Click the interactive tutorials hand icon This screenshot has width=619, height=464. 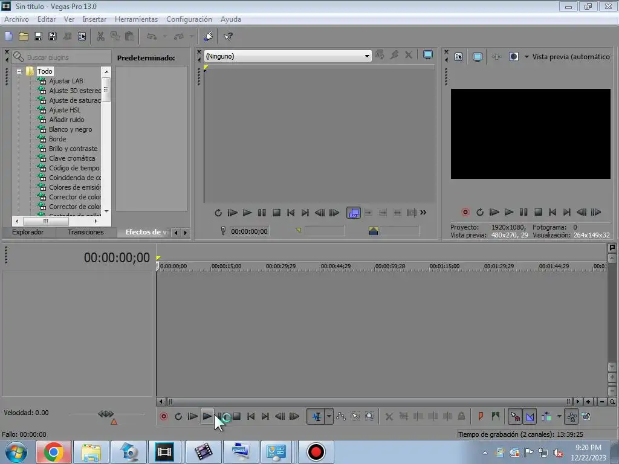209,37
